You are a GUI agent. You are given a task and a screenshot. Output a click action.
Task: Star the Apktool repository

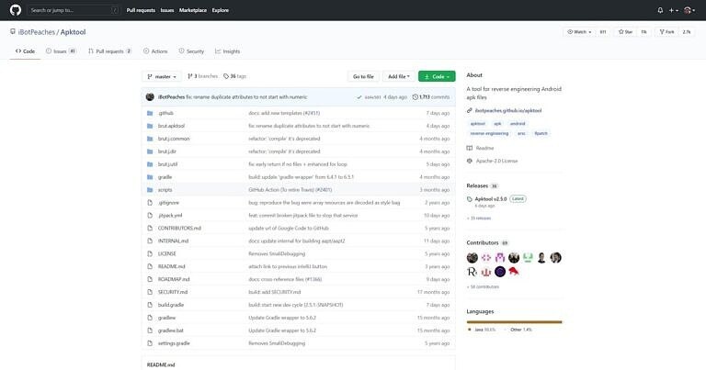pyautogui.click(x=625, y=32)
